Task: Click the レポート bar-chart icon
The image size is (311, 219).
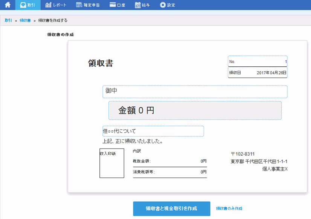Action: point(47,5)
